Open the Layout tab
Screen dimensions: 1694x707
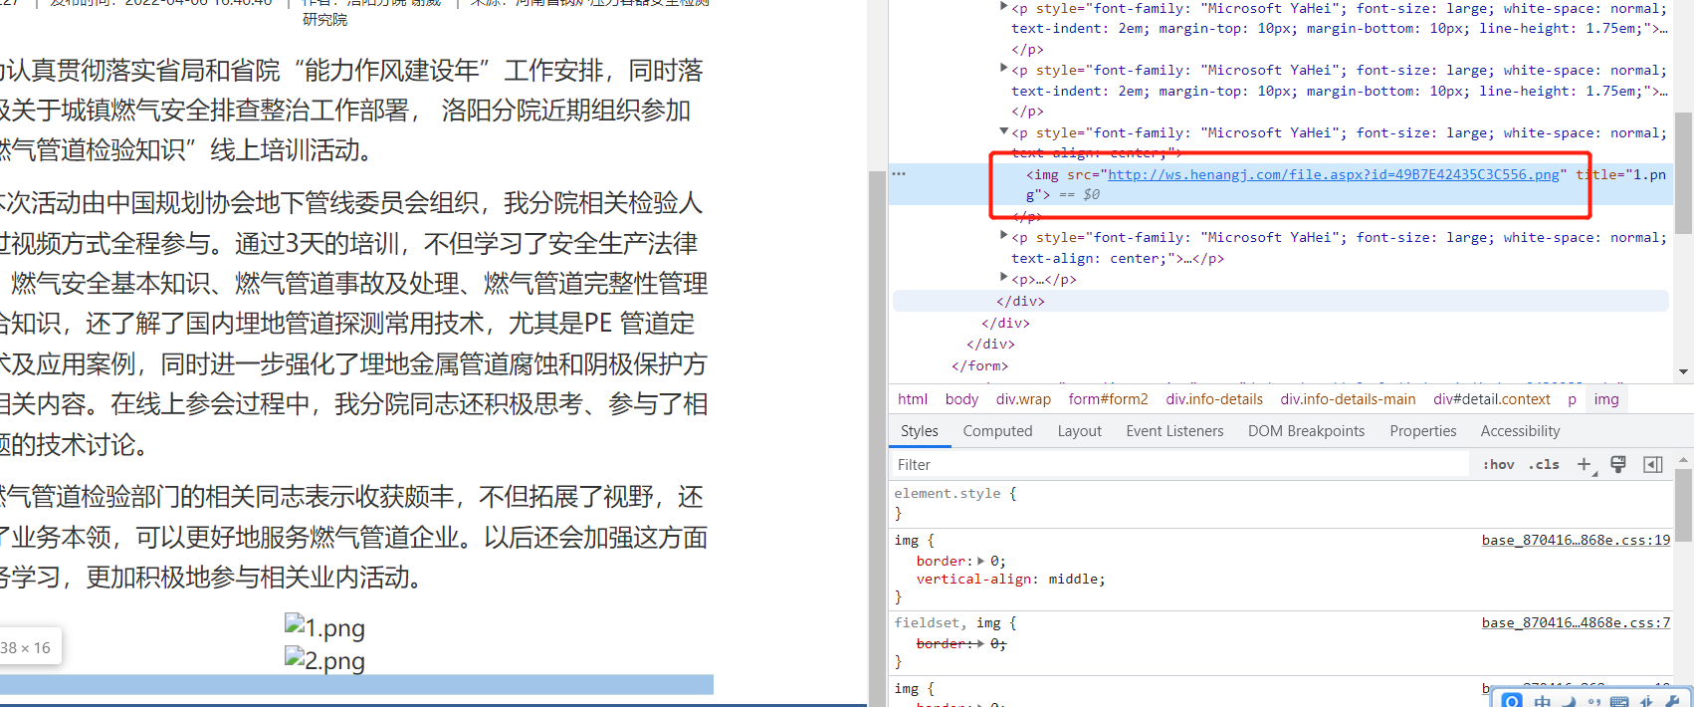[1079, 431]
